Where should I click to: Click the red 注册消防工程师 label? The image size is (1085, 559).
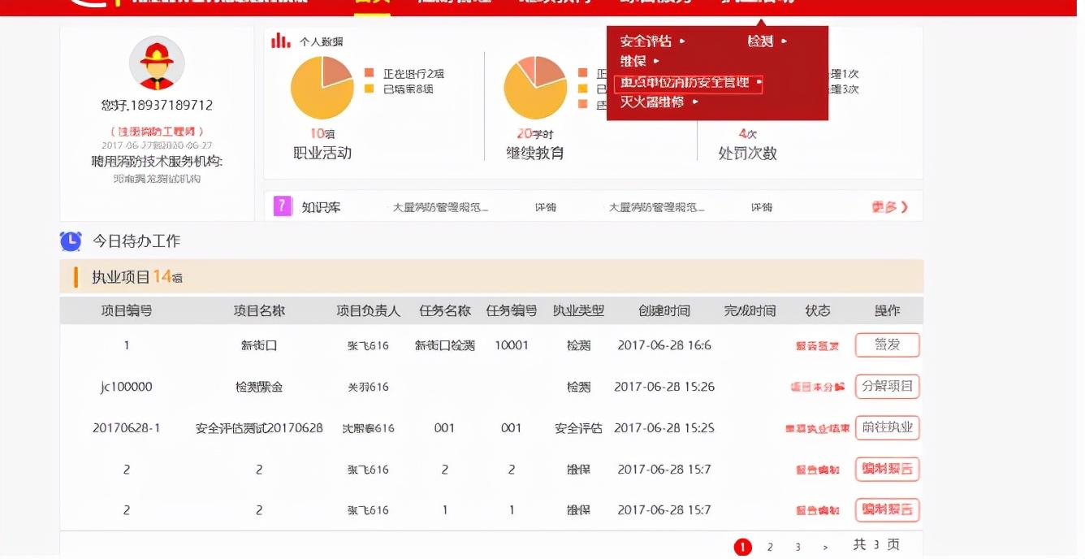[x=157, y=131]
